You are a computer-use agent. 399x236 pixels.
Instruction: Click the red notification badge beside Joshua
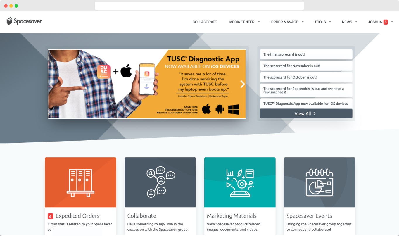[x=386, y=22]
